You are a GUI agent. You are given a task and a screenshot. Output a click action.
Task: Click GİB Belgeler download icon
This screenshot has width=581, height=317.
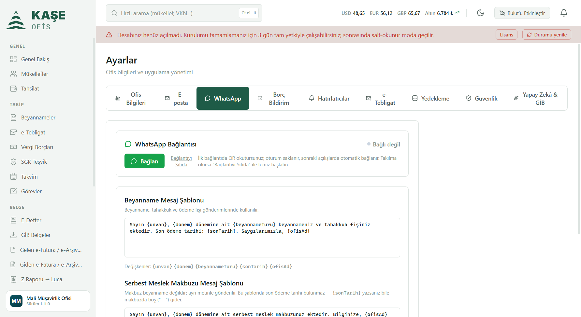coord(13,235)
